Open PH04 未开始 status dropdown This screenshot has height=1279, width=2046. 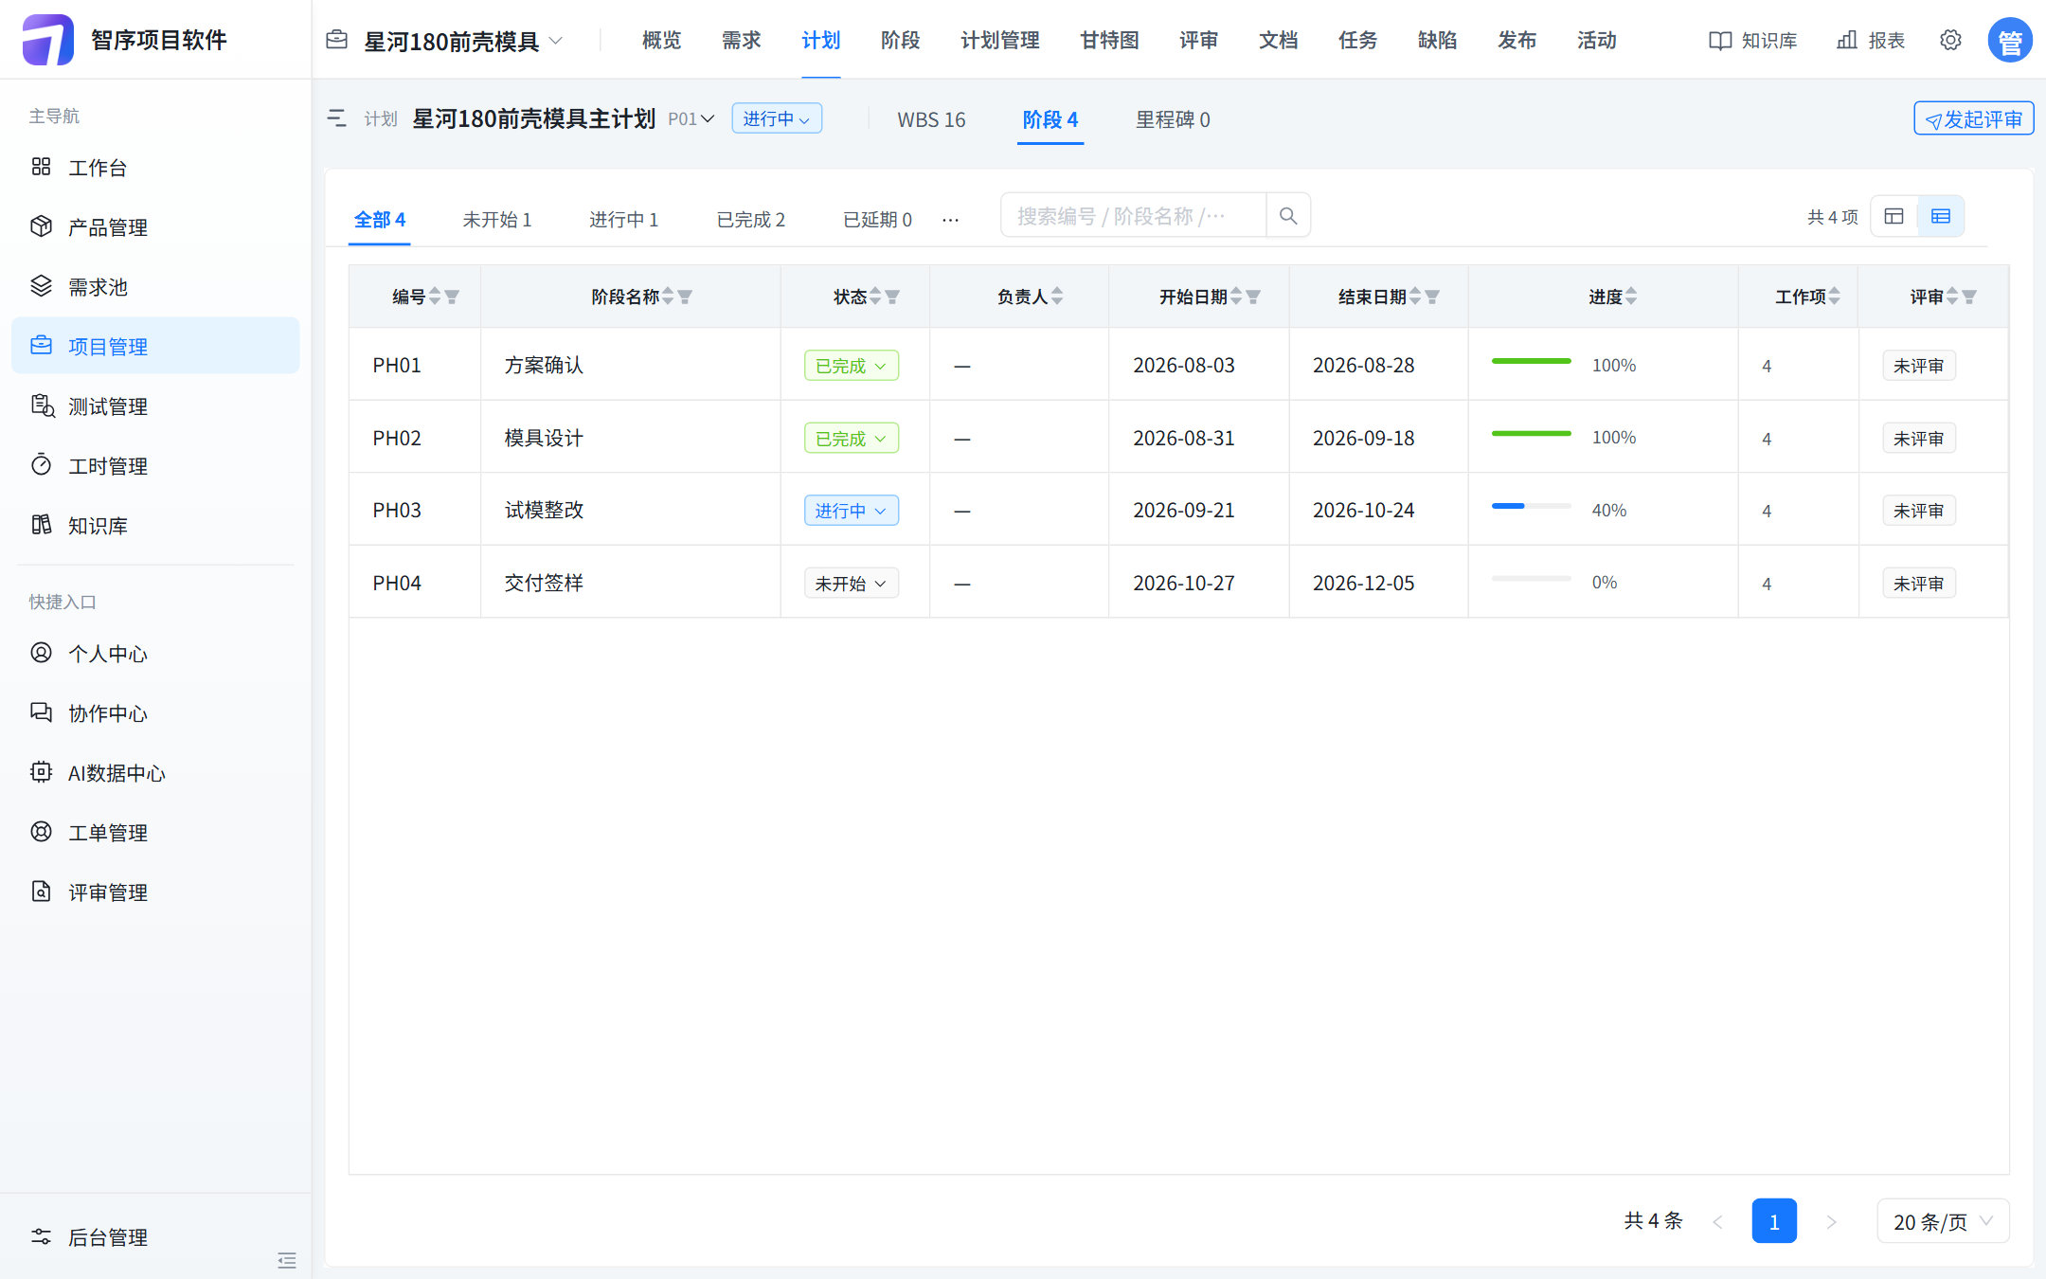click(852, 584)
